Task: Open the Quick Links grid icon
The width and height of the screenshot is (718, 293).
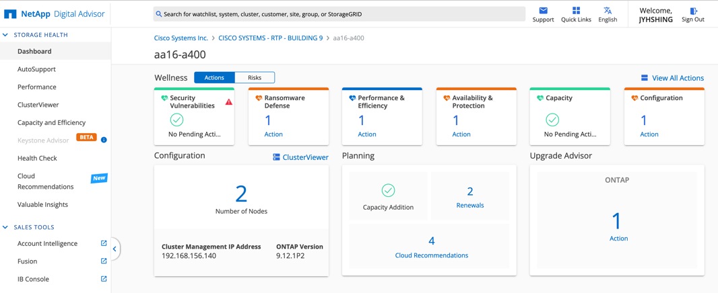Action: tap(576, 11)
